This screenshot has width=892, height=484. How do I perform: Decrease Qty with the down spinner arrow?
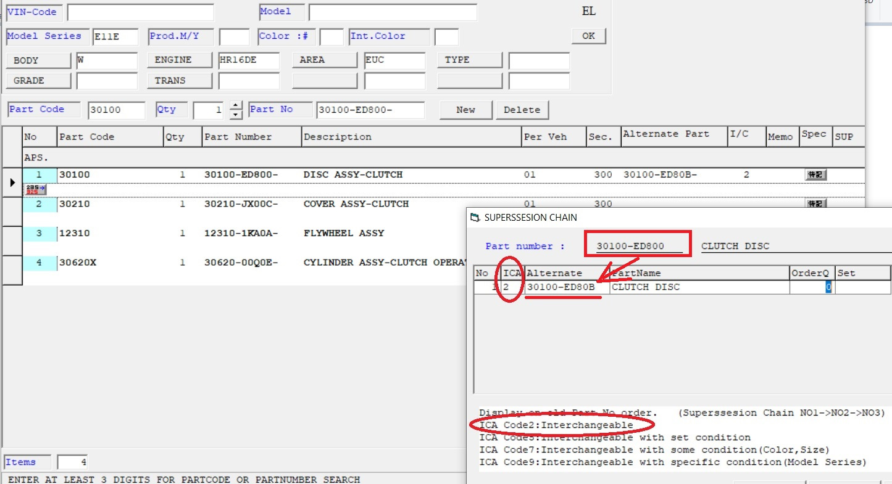[236, 115]
